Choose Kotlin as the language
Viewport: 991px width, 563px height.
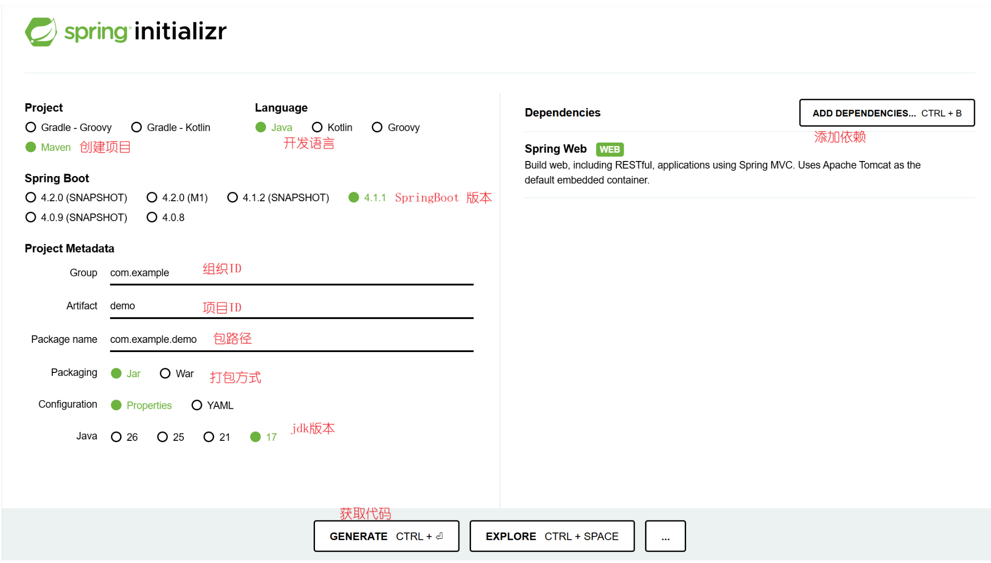pos(332,128)
